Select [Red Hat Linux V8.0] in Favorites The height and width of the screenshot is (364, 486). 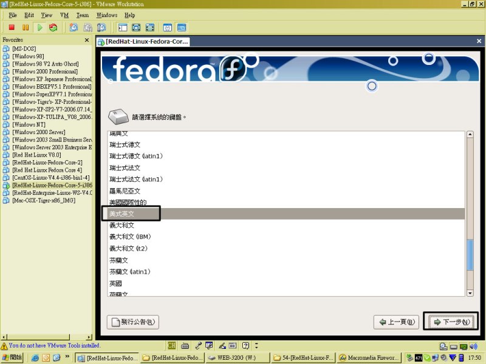coord(36,155)
